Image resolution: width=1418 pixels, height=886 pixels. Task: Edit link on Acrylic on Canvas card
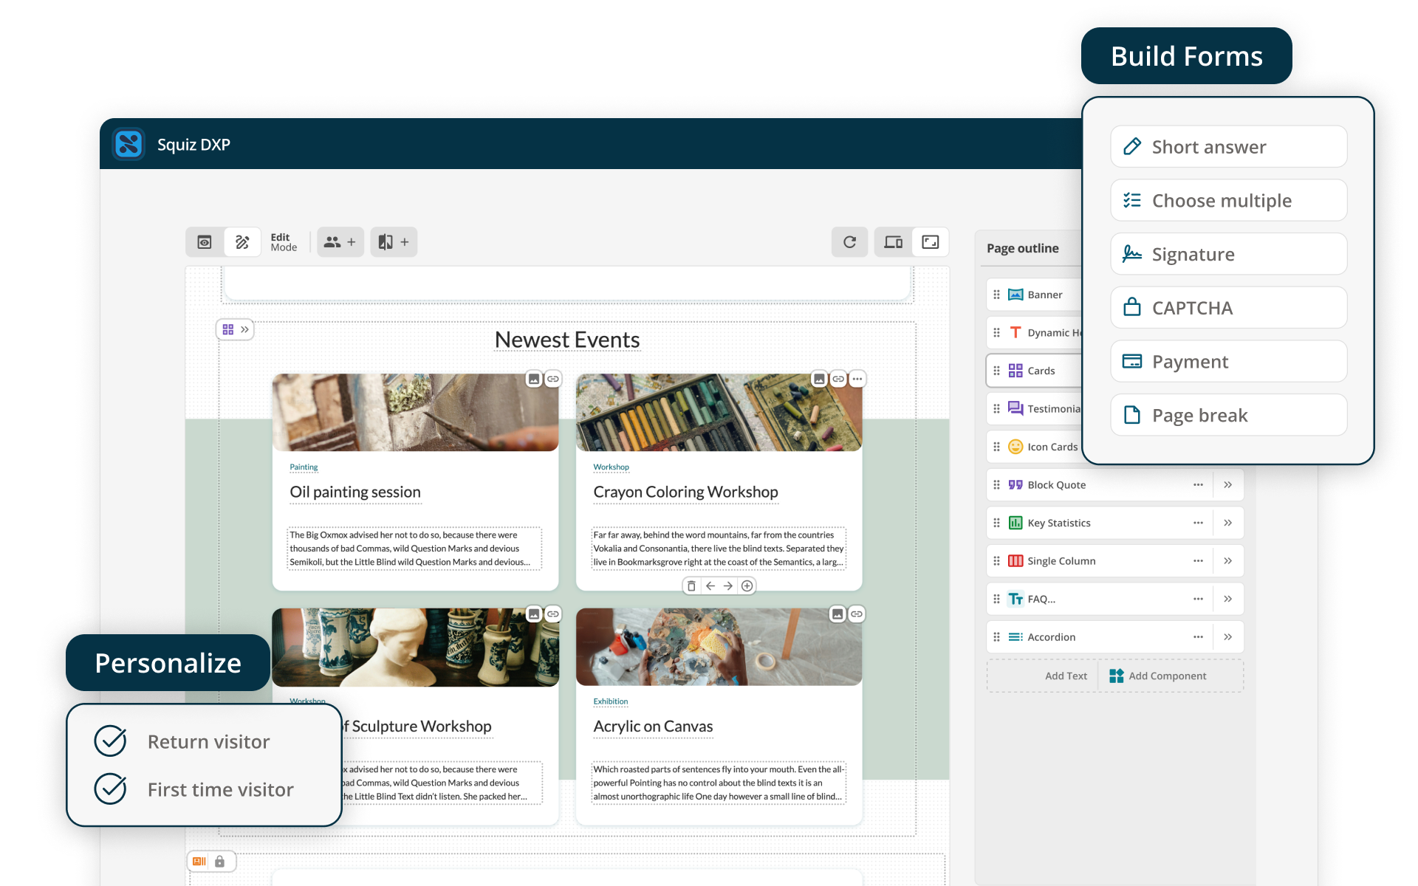coord(857,614)
